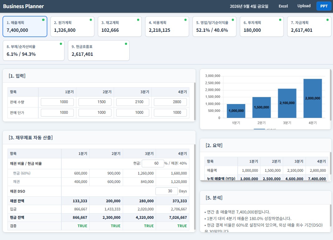Image resolution: width=333 pixels, height=240 pixels.
Task: Click the [2. 요약] section heading
Action: [x=214, y=146]
